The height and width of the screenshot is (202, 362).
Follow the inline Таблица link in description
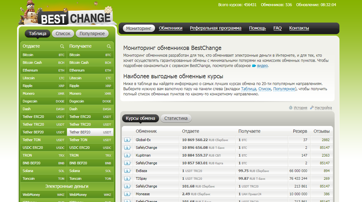(249, 89)
